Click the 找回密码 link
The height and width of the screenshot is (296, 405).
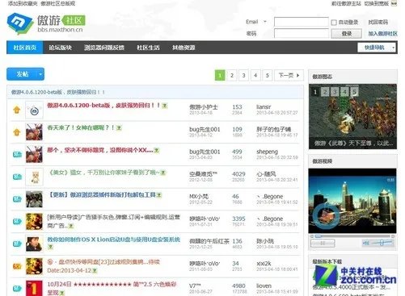point(378,22)
